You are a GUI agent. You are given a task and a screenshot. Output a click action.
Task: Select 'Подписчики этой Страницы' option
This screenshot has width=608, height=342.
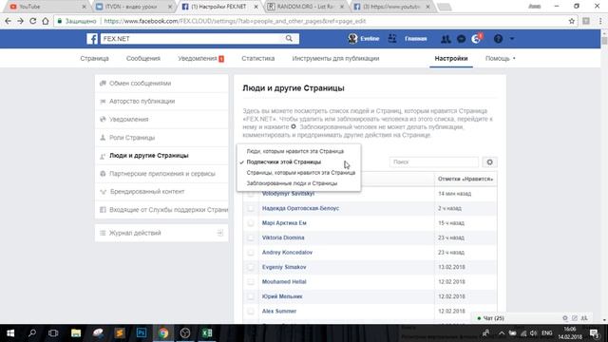click(x=284, y=162)
